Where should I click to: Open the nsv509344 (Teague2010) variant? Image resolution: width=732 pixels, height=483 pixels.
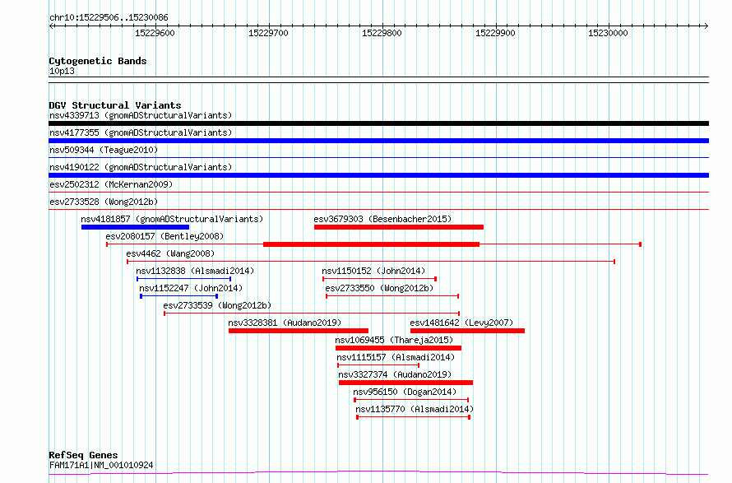coord(104,150)
